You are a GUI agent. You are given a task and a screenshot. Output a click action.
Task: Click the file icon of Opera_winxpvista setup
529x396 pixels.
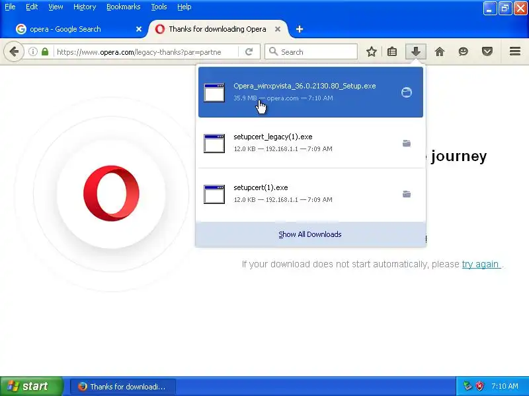coord(214,92)
